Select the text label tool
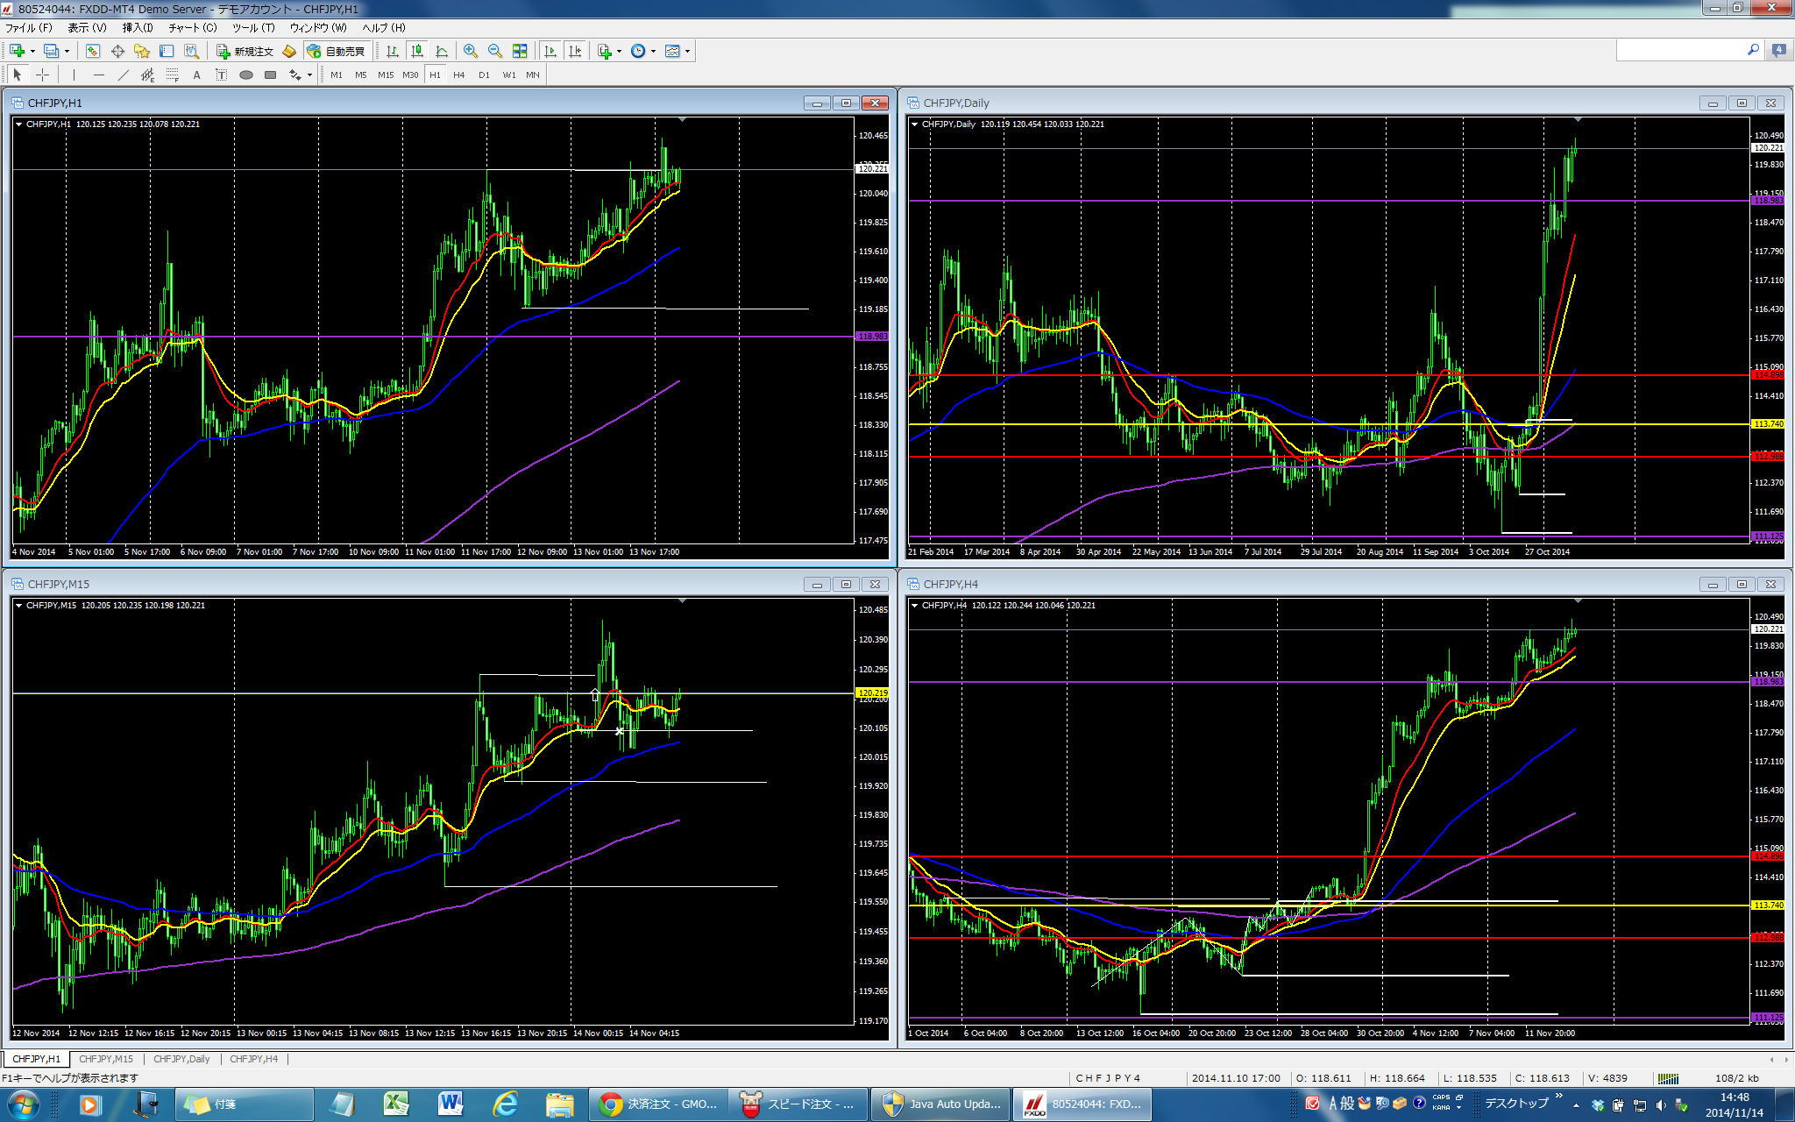 pyautogui.click(x=221, y=75)
